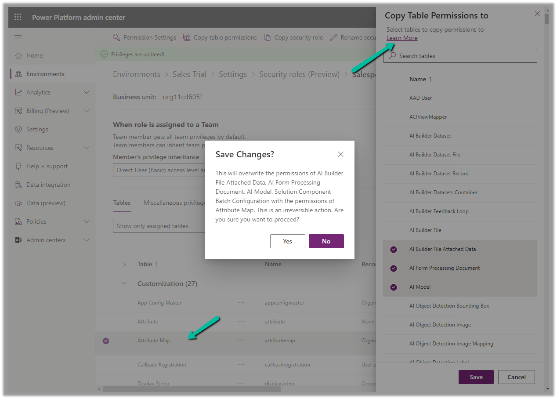The height and width of the screenshot is (399, 557).
Task: Click the Data integration icon
Action: click(18, 185)
